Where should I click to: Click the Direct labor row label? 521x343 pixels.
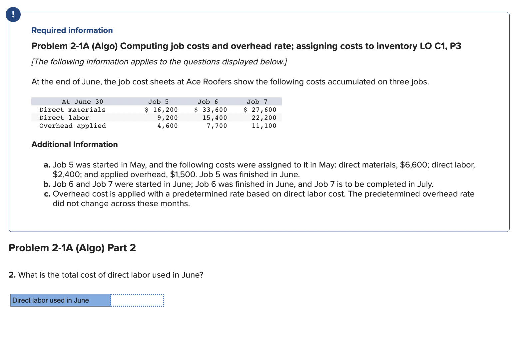click(64, 117)
